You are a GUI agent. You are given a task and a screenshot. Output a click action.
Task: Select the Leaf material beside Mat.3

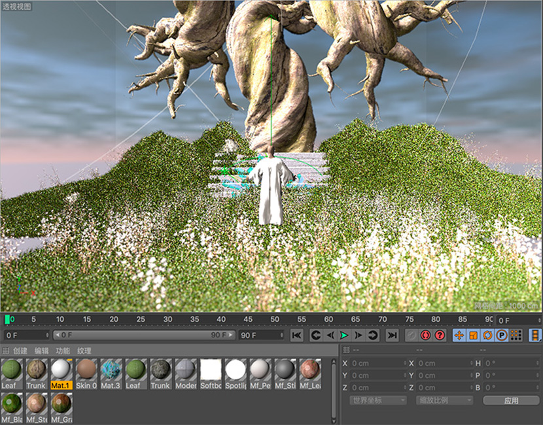(x=136, y=374)
